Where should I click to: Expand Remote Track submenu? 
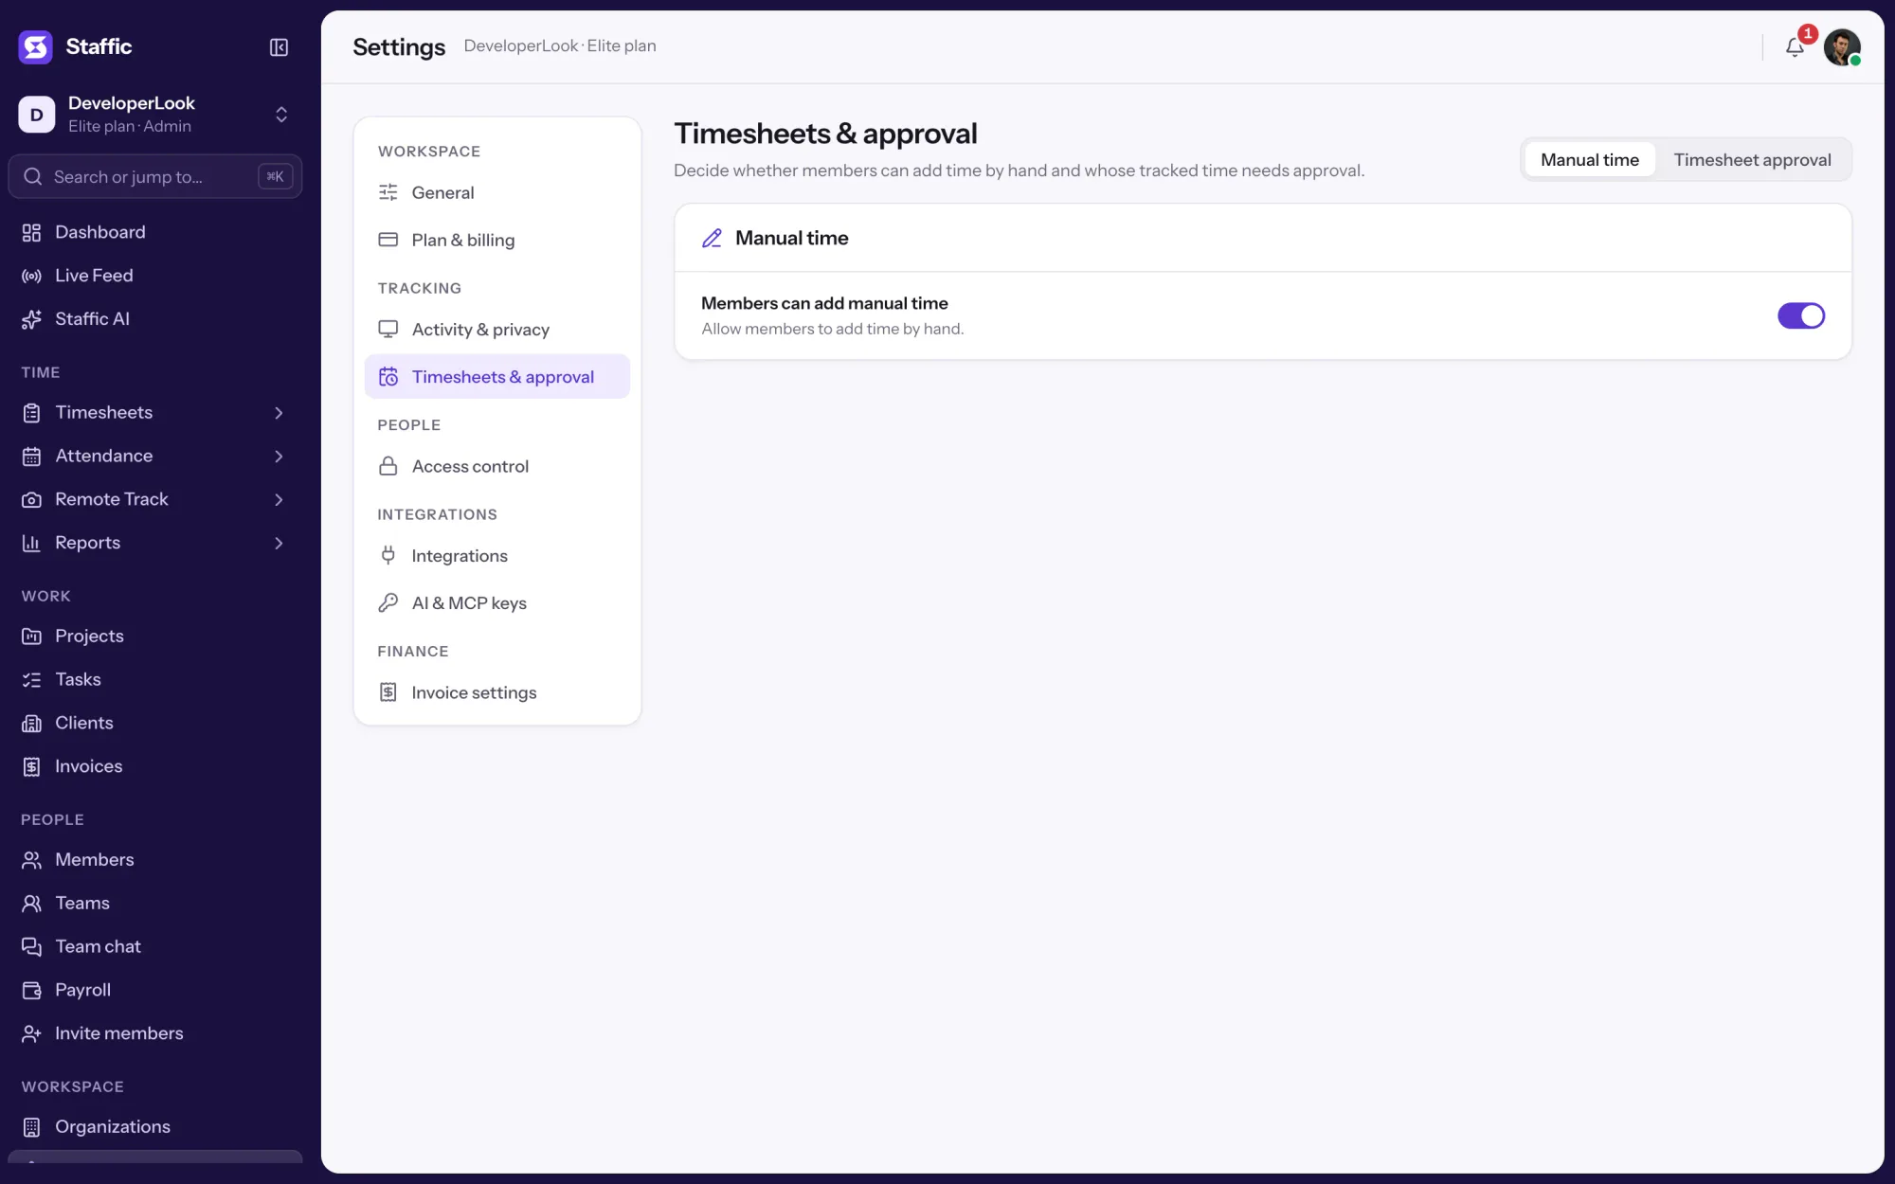[x=155, y=499]
